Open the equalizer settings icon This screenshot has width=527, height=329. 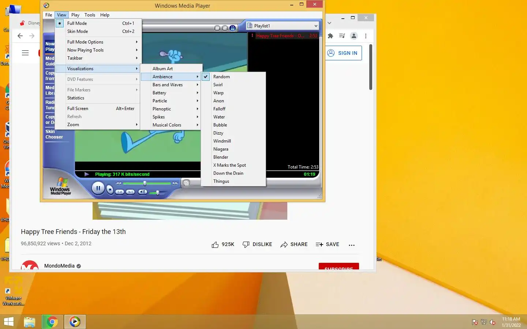point(225,28)
